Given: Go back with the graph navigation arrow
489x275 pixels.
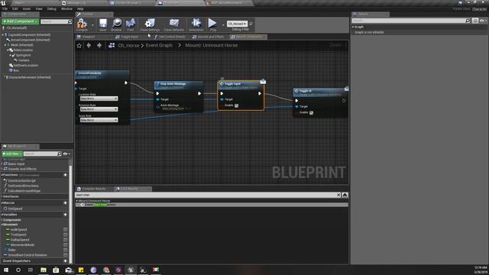Looking at the screenshot, I should click(x=89, y=46).
